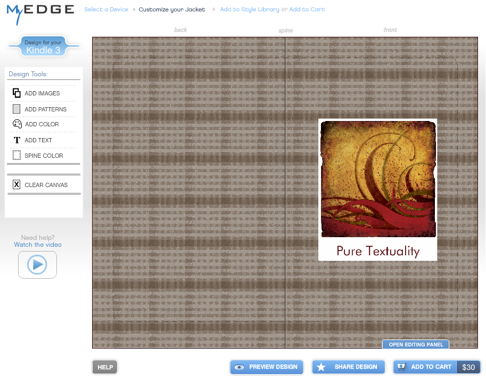Screen dimensions: 486x380
Task: Click Add to Style Library link
Action: (250, 9)
